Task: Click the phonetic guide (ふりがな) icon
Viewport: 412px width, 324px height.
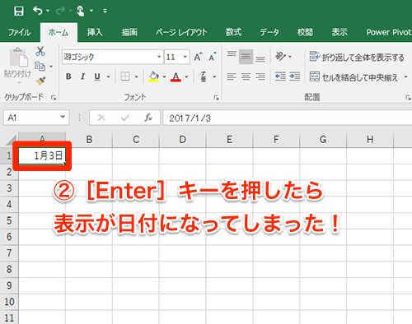Action: pos(204,76)
